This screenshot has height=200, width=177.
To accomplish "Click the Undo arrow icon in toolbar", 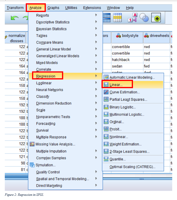I will [15, 18].
